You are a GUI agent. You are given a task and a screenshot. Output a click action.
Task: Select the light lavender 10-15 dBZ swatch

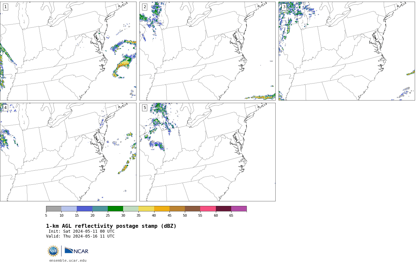pos(69,209)
